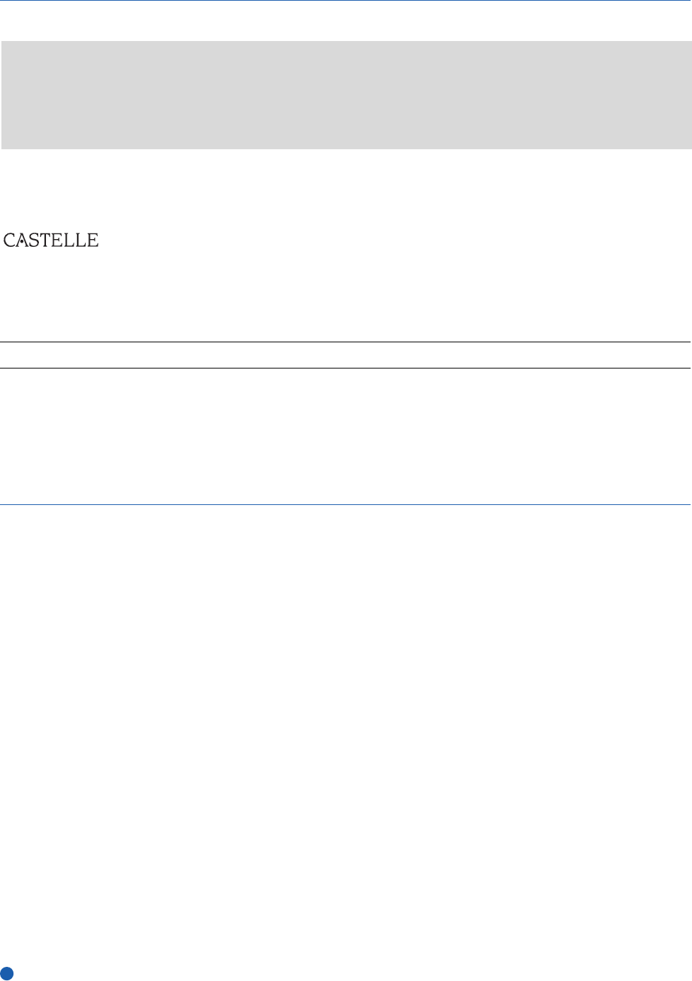Click the final E of the Castelle logo

pos(92,240)
